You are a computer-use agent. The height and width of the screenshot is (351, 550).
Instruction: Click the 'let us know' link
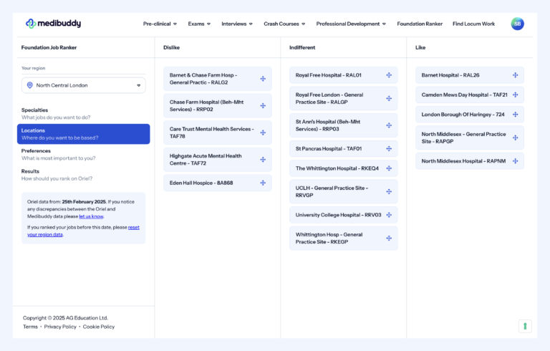pyautogui.click(x=91, y=216)
